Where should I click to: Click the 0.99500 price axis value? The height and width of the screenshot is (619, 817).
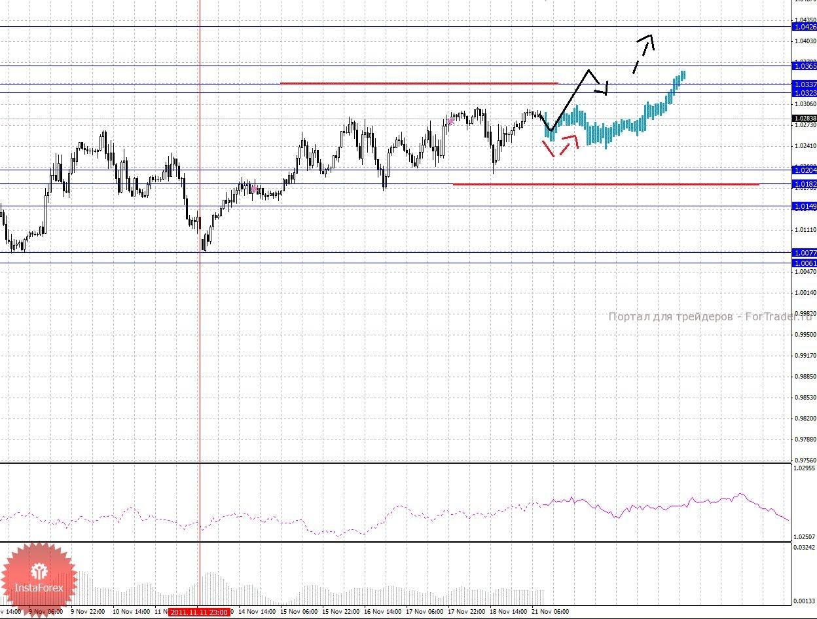pyautogui.click(x=805, y=335)
